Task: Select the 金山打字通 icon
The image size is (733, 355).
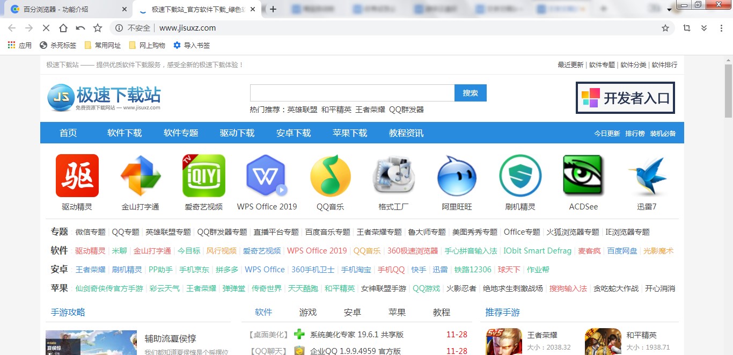Action: click(x=140, y=175)
